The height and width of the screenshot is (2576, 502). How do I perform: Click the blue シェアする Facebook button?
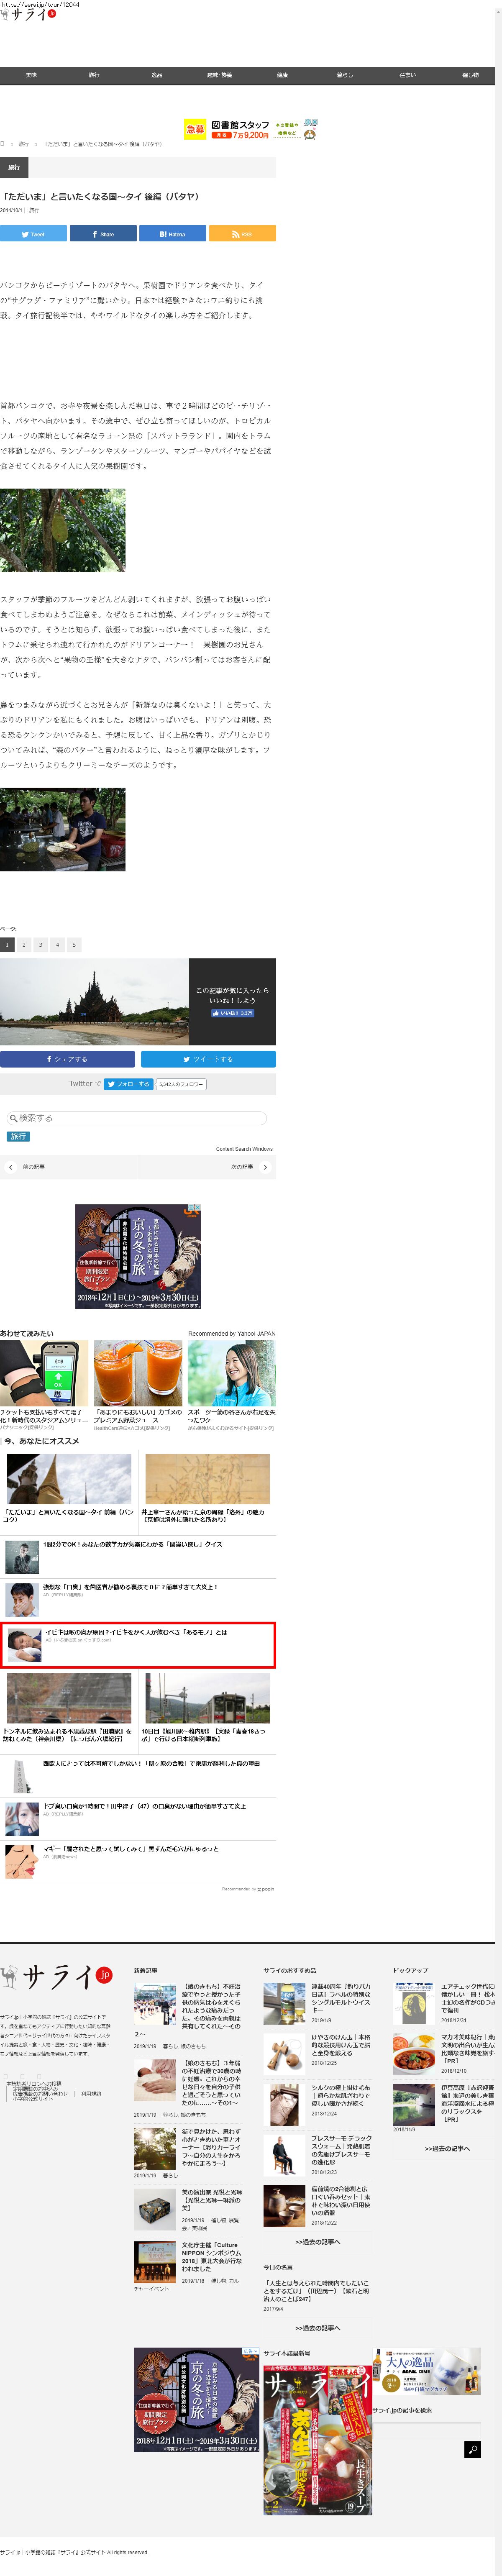67,1059
